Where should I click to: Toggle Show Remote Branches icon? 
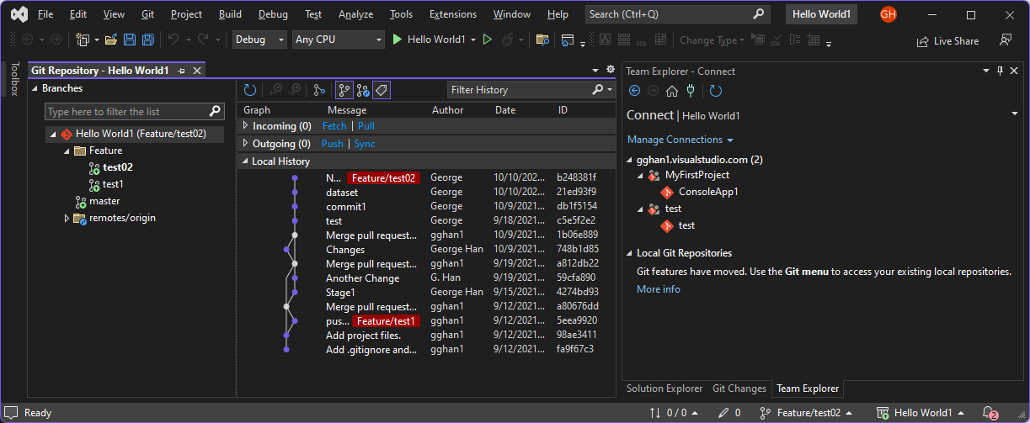pos(363,90)
